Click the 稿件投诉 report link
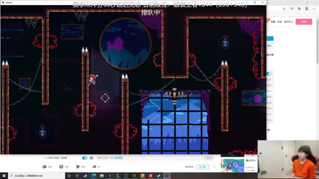The image size is (319, 179). click(189, 167)
